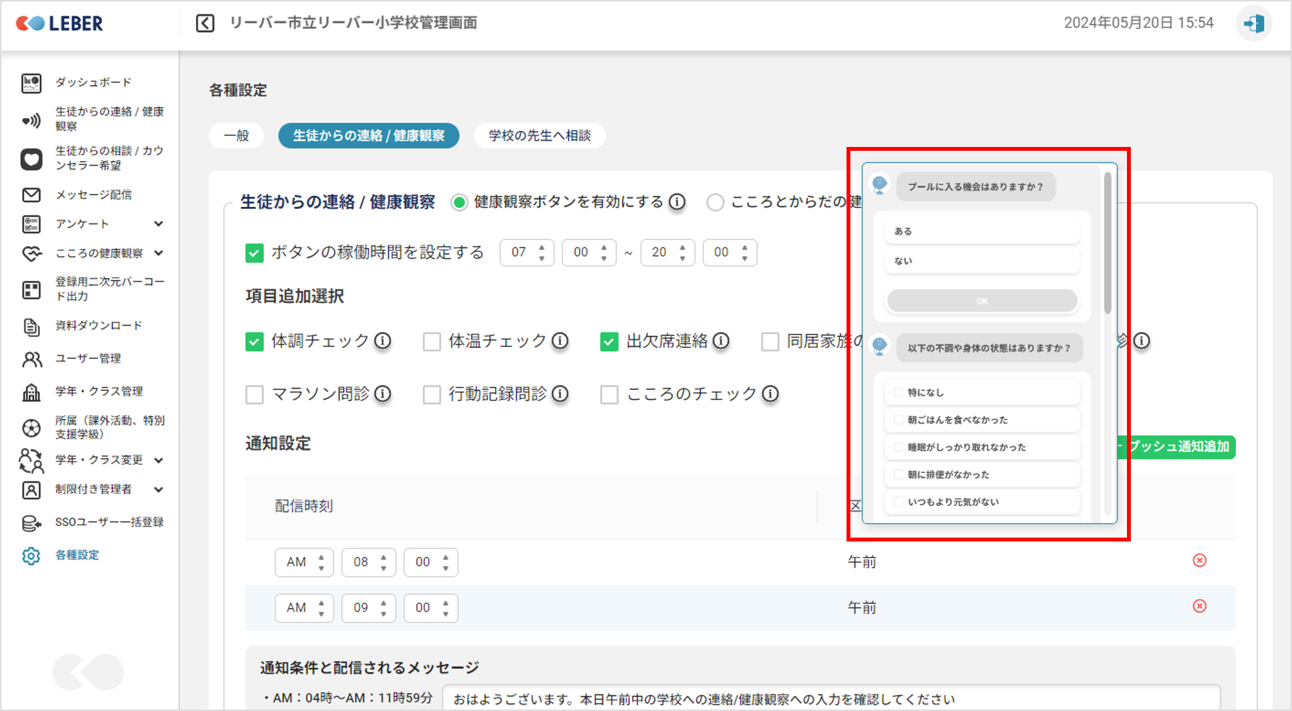Image resolution: width=1292 pixels, height=711 pixels.
Task: Delete the 08:00 notification row
Action: click(1199, 560)
